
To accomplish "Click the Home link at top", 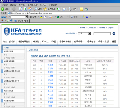I will (x=82, y=28).
